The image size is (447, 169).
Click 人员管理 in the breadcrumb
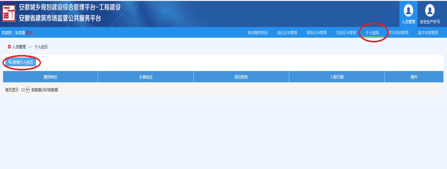point(19,47)
